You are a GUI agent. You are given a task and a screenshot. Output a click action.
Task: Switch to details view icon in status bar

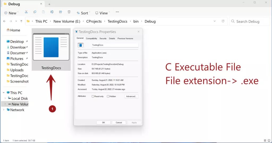(x=265, y=140)
